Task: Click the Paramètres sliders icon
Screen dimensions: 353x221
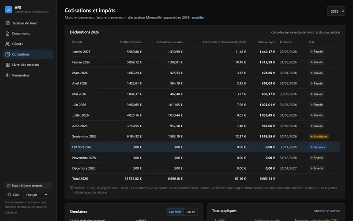Action: click(x=8, y=75)
